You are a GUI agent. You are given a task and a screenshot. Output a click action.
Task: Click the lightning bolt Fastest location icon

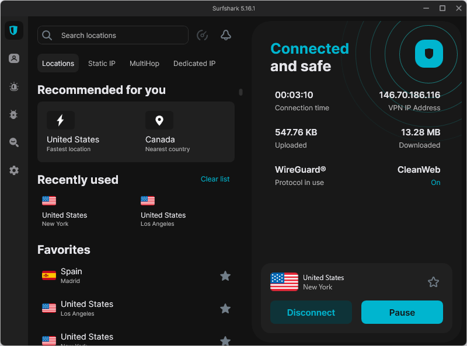(61, 120)
